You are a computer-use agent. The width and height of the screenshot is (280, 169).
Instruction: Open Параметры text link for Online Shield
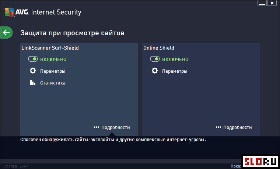coord(175,71)
